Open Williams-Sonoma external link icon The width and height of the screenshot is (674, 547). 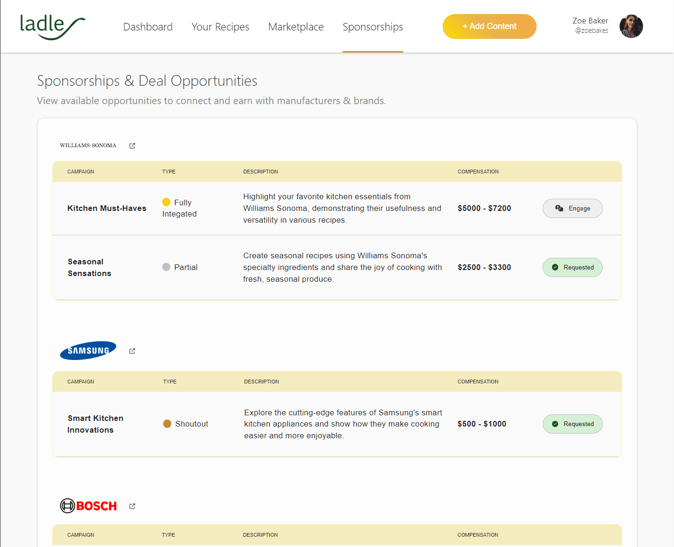coord(132,146)
